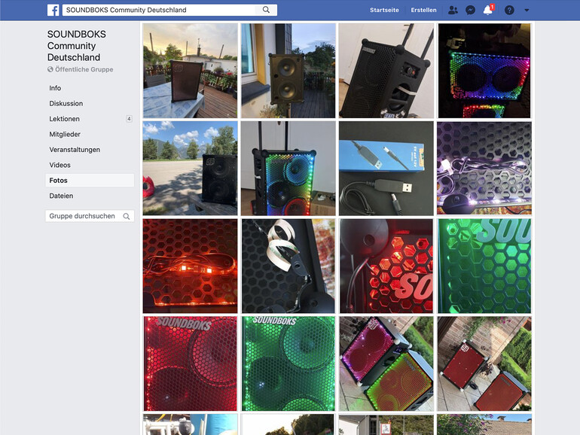
Task: Open the friend requests icon
Action: click(x=453, y=10)
